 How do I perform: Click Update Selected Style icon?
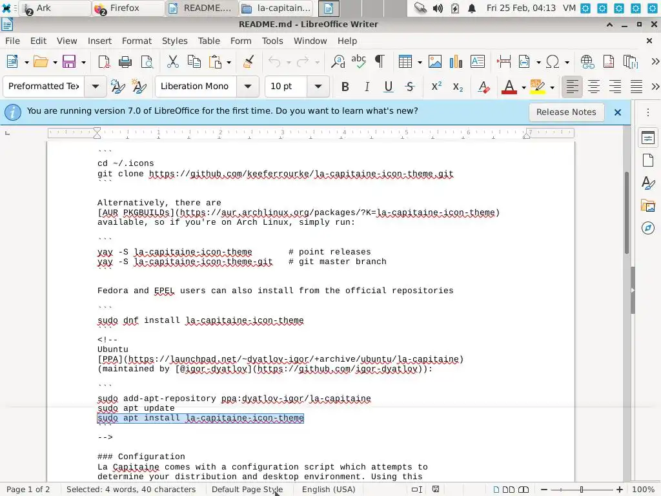coord(117,87)
